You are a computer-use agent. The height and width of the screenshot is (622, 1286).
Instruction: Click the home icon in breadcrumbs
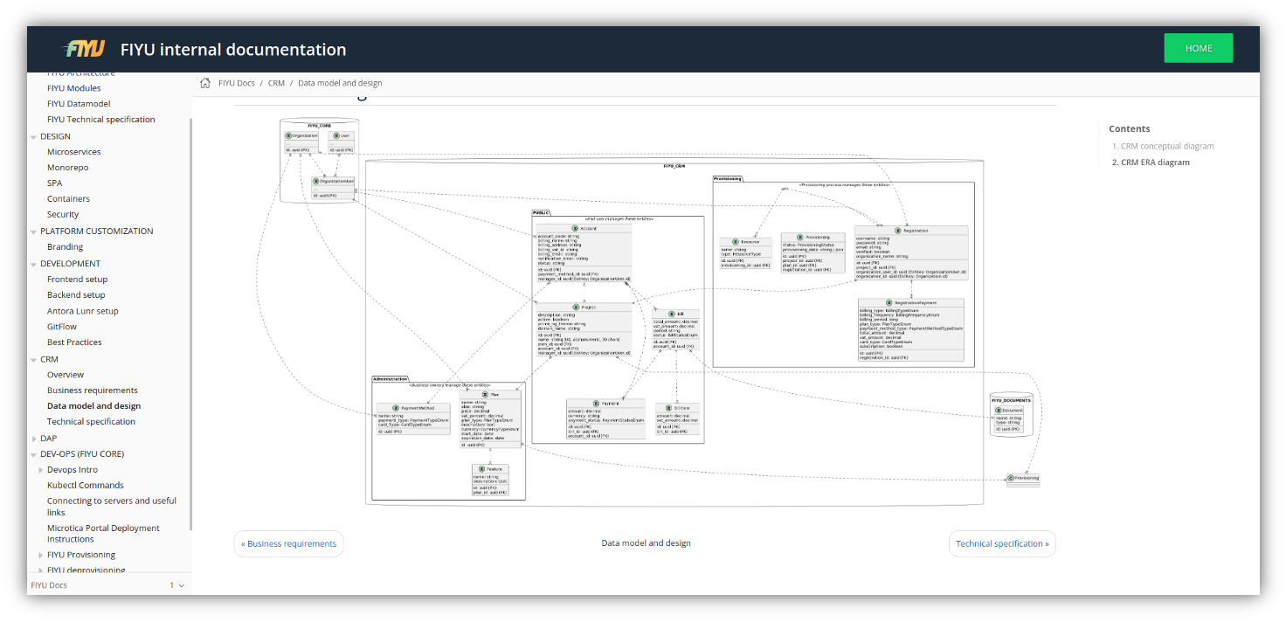tap(205, 83)
